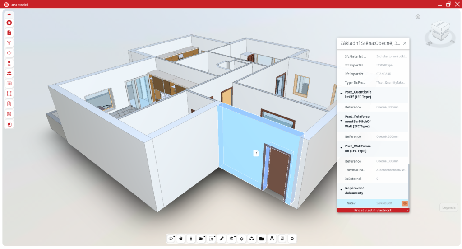Collapse the Napárované dokumenty section
The image size is (462, 249).
[x=341, y=190]
